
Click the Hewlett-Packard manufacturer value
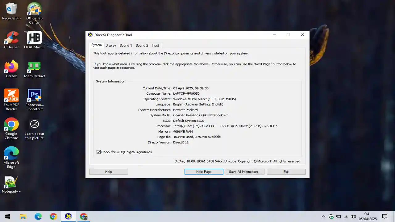185,110
